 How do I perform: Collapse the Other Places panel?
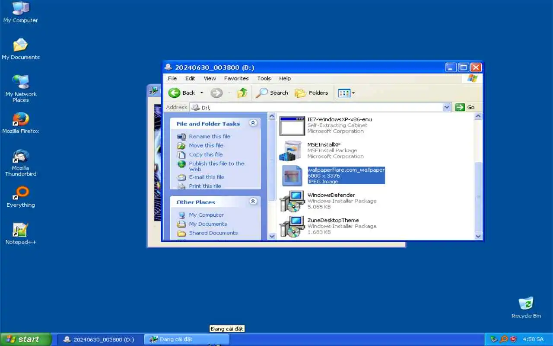tap(253, 202)
